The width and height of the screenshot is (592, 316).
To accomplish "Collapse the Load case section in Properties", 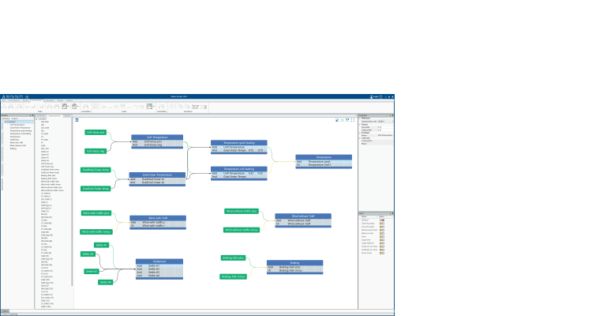I will click(360, 138).
